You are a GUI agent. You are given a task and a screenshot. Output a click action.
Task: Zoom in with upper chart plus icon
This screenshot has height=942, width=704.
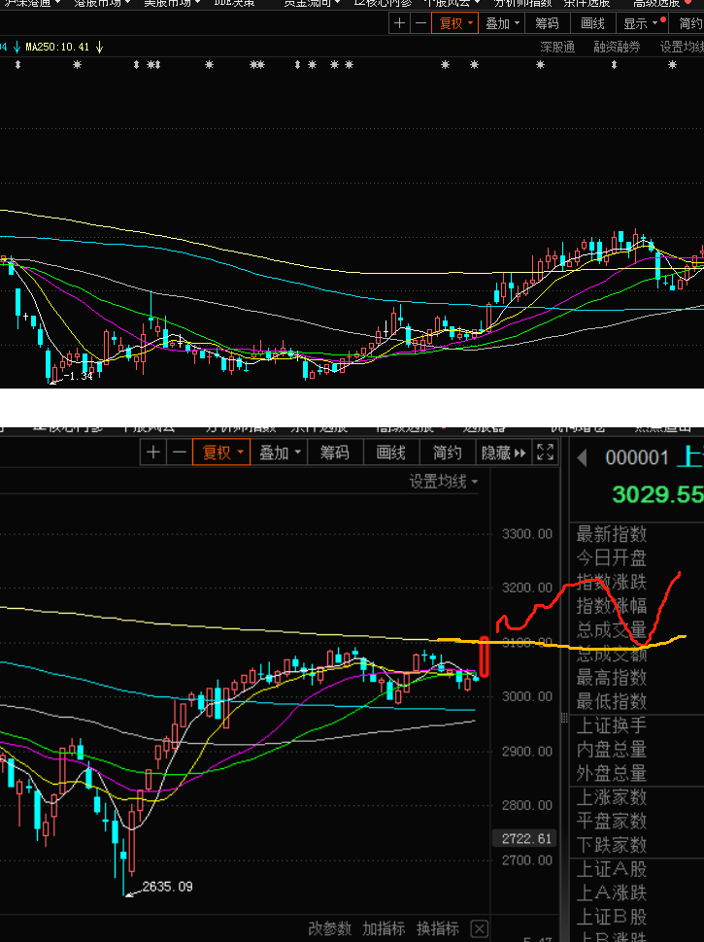click(x=399, y=23)
